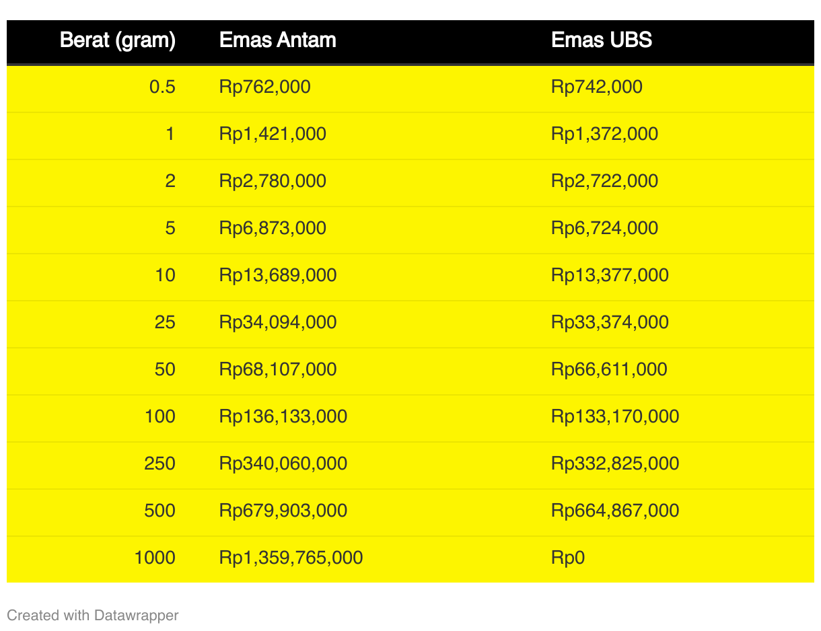Click the Rp2,722,000 UBS price
The height and width of the screenshot is (631, 821).
click(604, 181)
